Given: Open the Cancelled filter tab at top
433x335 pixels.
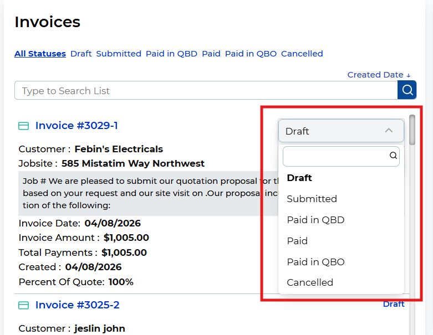Looking at the screenshot, I should pyautogui.click(x=302, y=54).
